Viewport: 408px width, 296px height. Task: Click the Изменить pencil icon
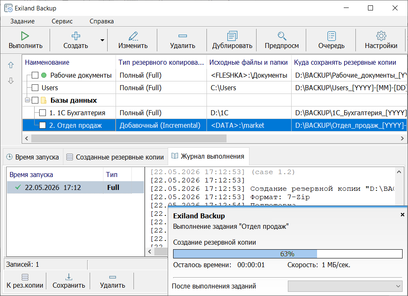pyautogui.click(x=133, y=36)
